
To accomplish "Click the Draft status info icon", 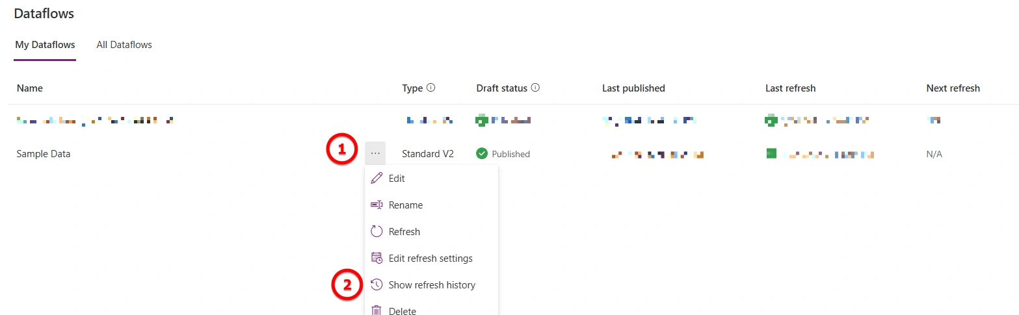I will pos(535,88).
